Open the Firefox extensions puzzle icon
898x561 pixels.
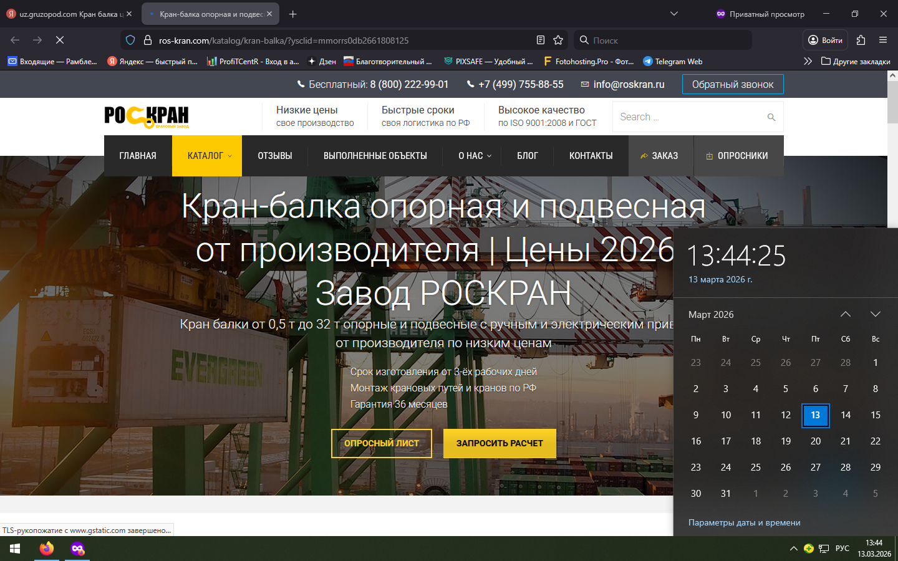point(861,40)
